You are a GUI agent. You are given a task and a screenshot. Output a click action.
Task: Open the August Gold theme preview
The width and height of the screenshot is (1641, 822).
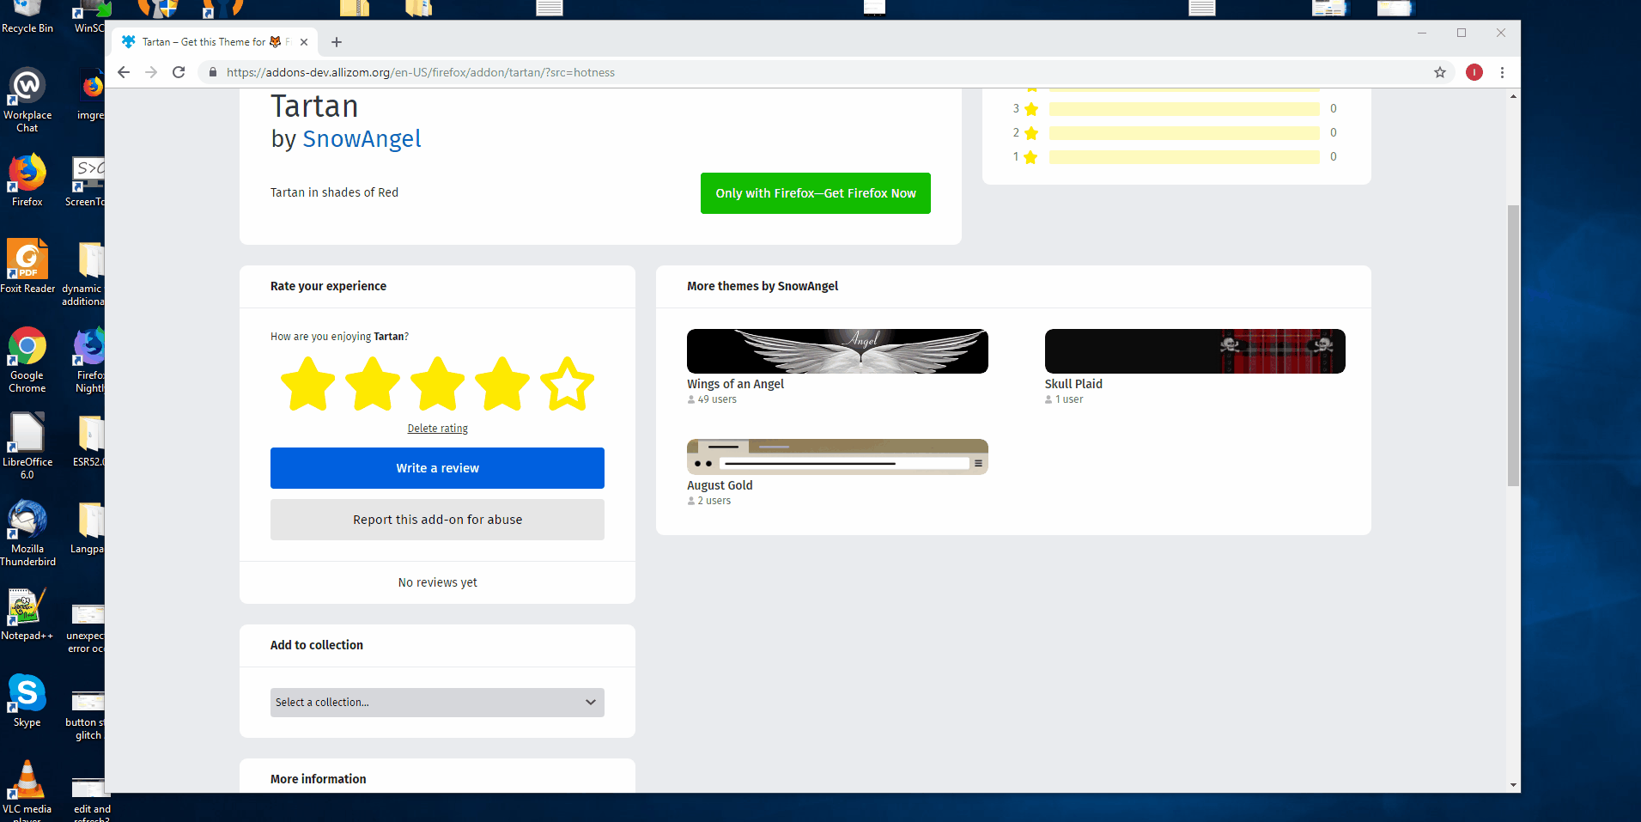click(837, 457)
